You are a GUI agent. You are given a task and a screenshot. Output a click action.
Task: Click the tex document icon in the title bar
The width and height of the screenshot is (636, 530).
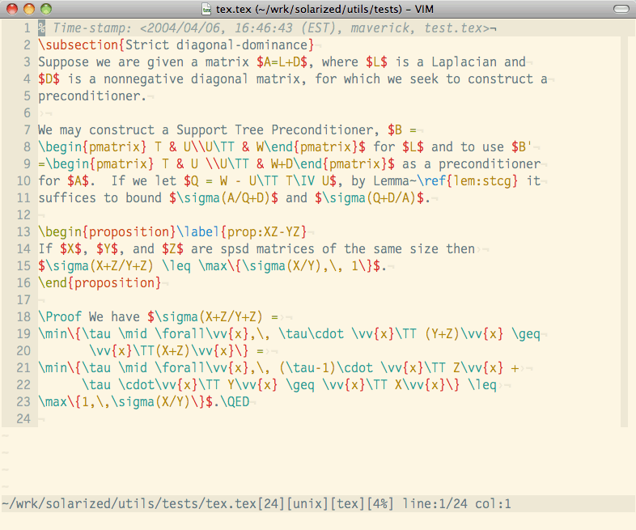tap(206, 9)
